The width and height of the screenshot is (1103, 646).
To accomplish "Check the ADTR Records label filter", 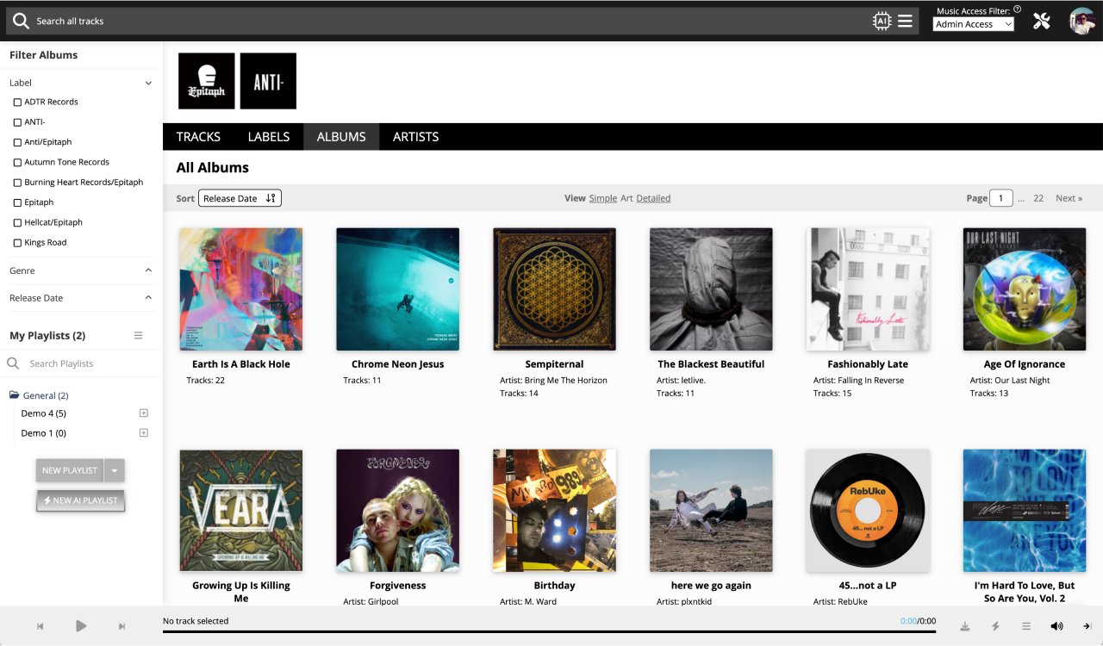I will 17,102.
